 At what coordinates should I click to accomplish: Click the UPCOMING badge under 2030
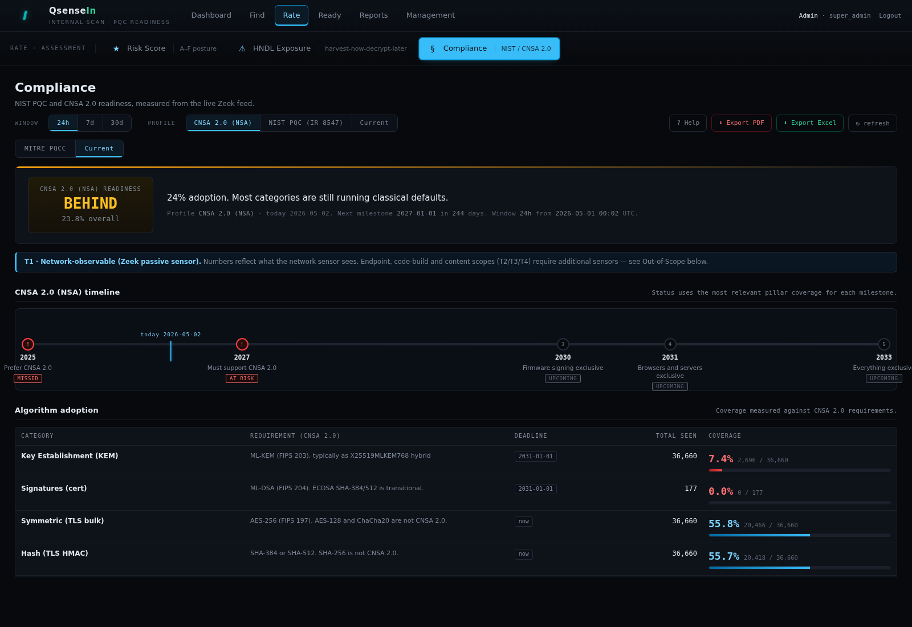tap(563, 378)
